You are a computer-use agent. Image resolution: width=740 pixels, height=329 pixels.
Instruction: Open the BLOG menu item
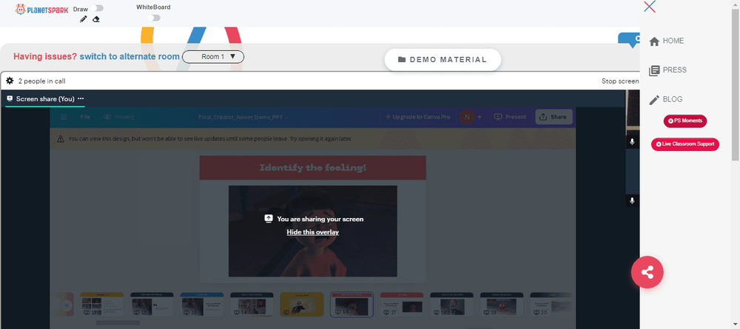click(x=666, y=100)
